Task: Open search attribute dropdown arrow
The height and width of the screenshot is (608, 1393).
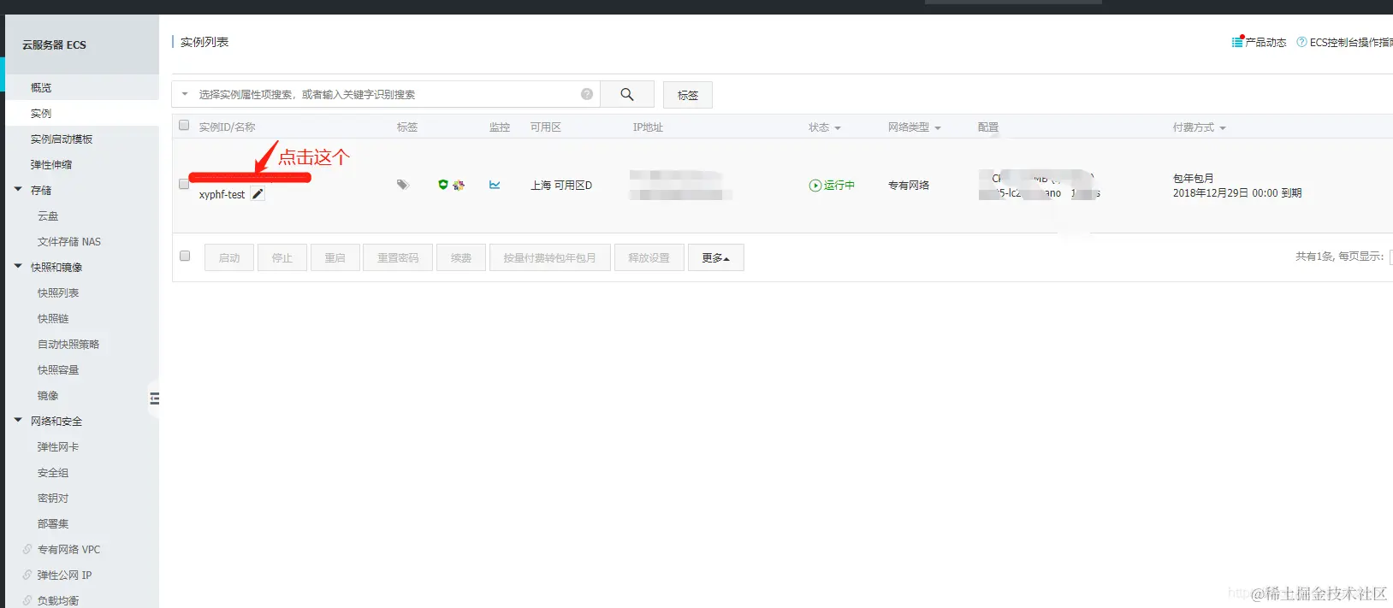Action: [185, 94]
